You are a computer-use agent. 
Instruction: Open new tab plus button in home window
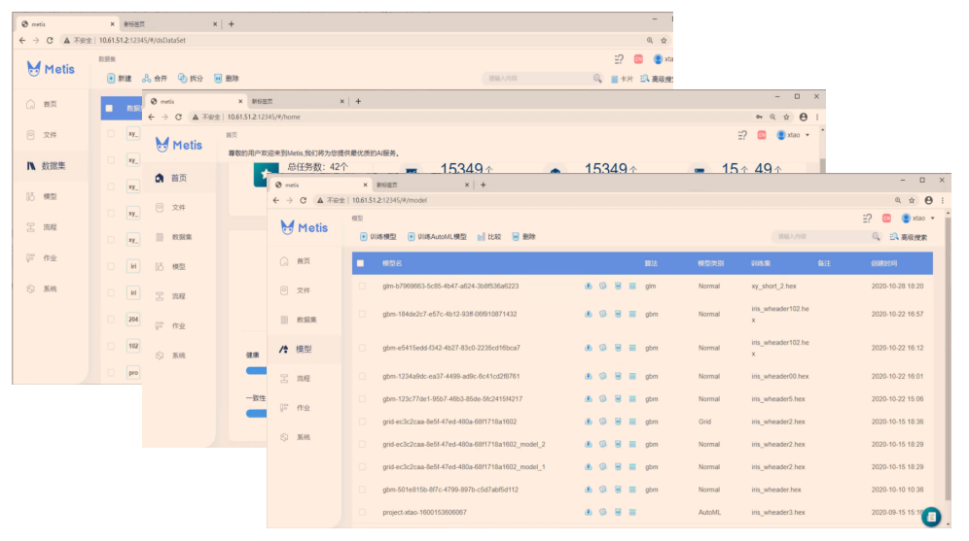(358, 101)
